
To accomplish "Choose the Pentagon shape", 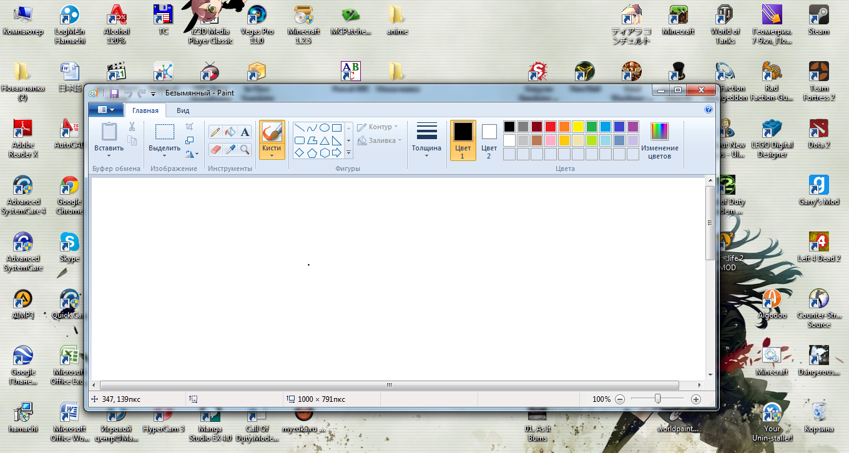I will pos(312,153).
